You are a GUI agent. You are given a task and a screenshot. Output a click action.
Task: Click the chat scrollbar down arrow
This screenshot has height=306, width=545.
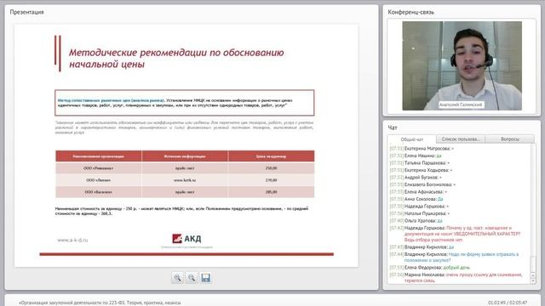click(534, 281)
